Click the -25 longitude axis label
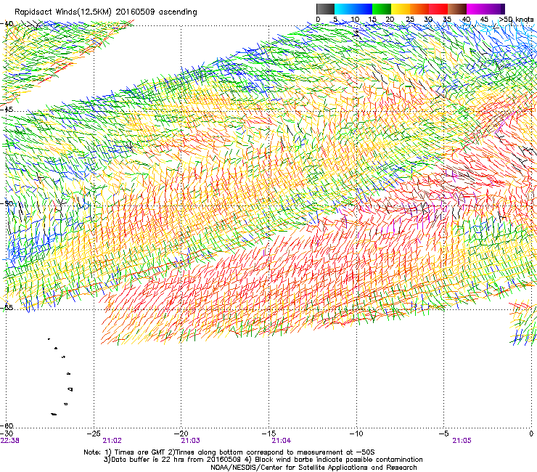This screenshot has width=537, height=472. coord(94,434)
